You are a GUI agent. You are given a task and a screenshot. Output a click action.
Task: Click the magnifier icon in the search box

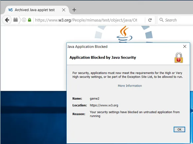[x=161, y=20]
